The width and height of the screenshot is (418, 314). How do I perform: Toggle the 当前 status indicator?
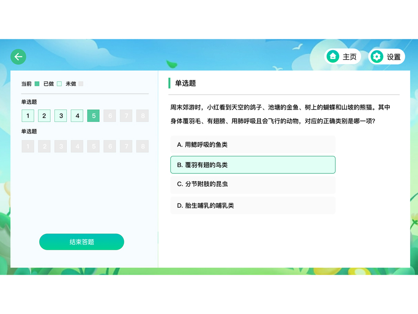tap(31, 83)
